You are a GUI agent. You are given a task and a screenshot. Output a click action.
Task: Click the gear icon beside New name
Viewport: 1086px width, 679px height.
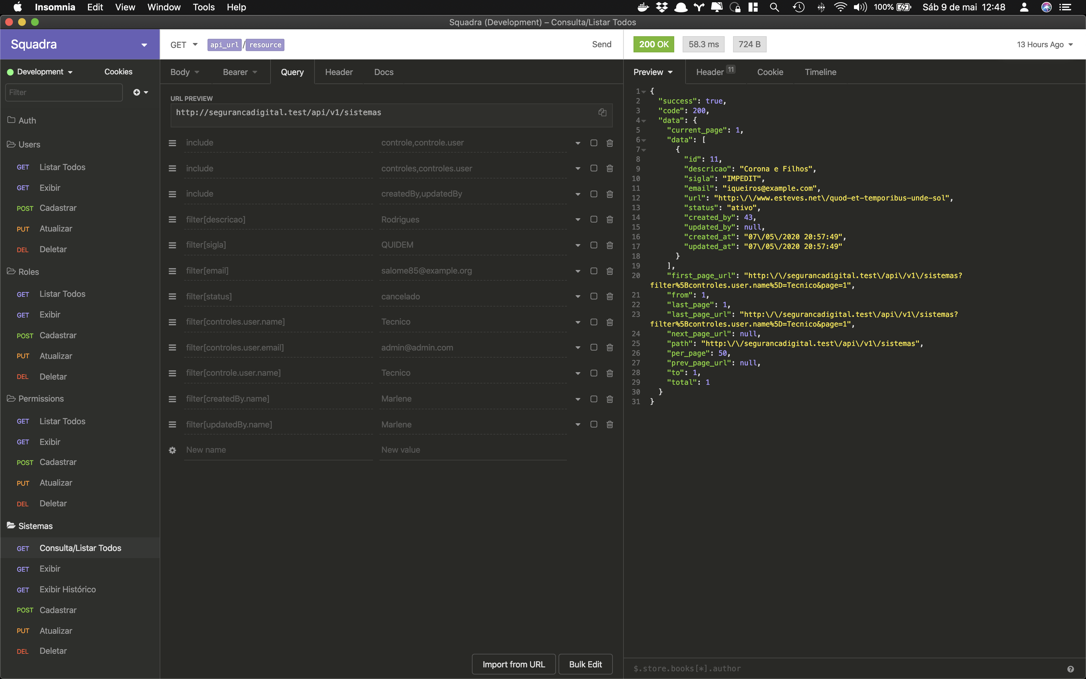pos(172,450)
